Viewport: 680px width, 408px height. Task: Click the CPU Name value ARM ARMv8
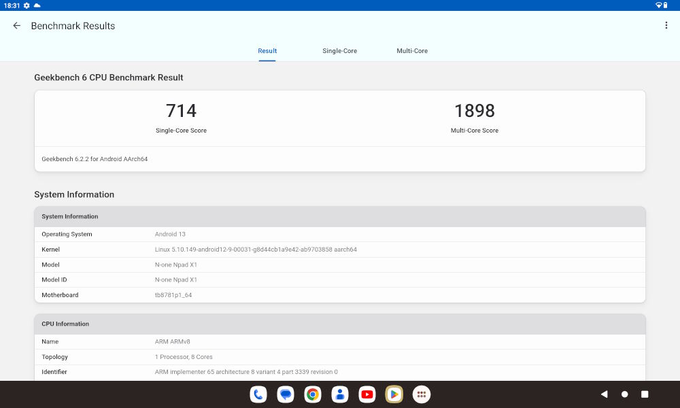173,341
